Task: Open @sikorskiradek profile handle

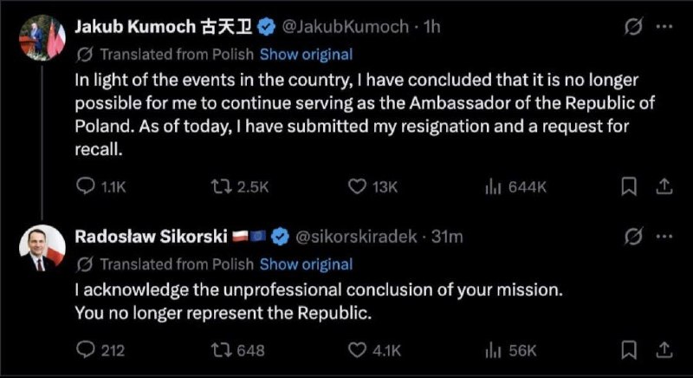Action: pyautogui.click(x=356, y=237)
